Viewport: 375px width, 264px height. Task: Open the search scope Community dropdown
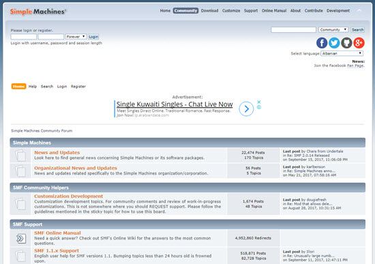(333, 30)
